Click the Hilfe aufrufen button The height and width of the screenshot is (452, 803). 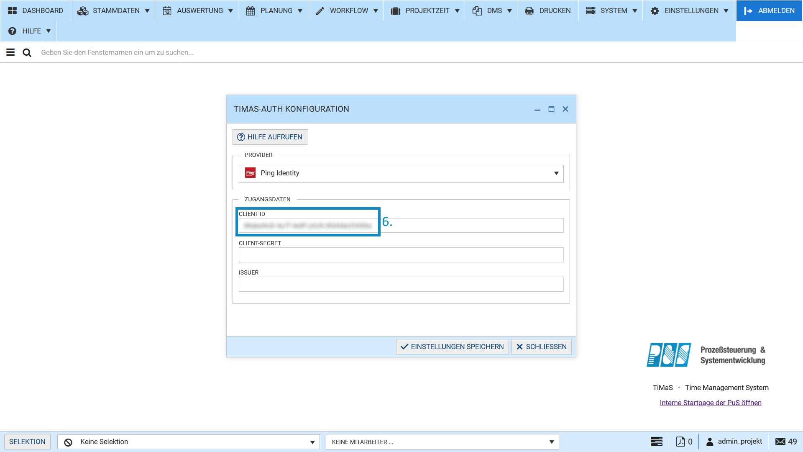pos(270,137)
